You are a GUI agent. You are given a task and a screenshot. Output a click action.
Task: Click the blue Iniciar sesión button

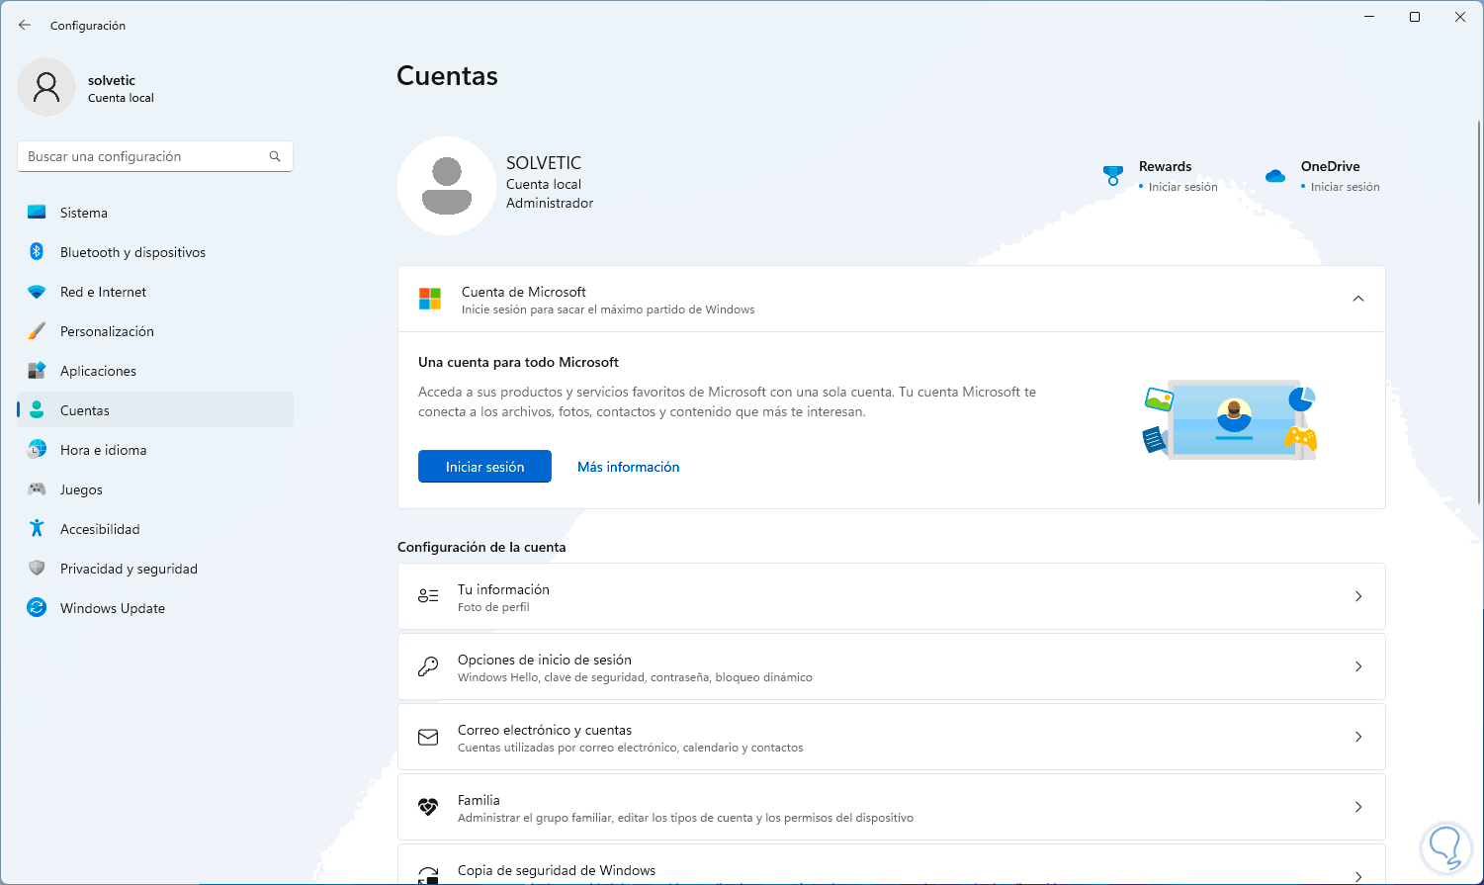coord(484,467)
